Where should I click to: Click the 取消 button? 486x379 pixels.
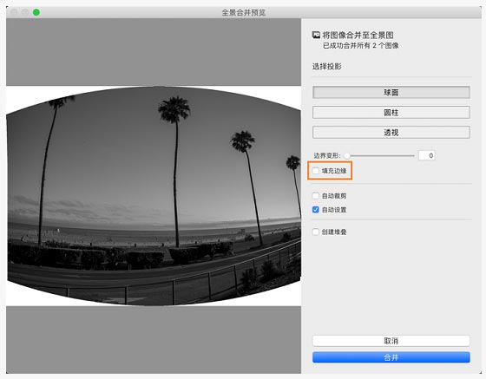tap(391, 341)
